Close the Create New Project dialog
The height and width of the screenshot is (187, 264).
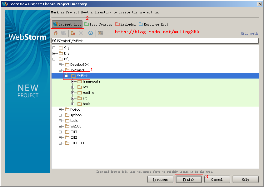click(x=260, y=4)
